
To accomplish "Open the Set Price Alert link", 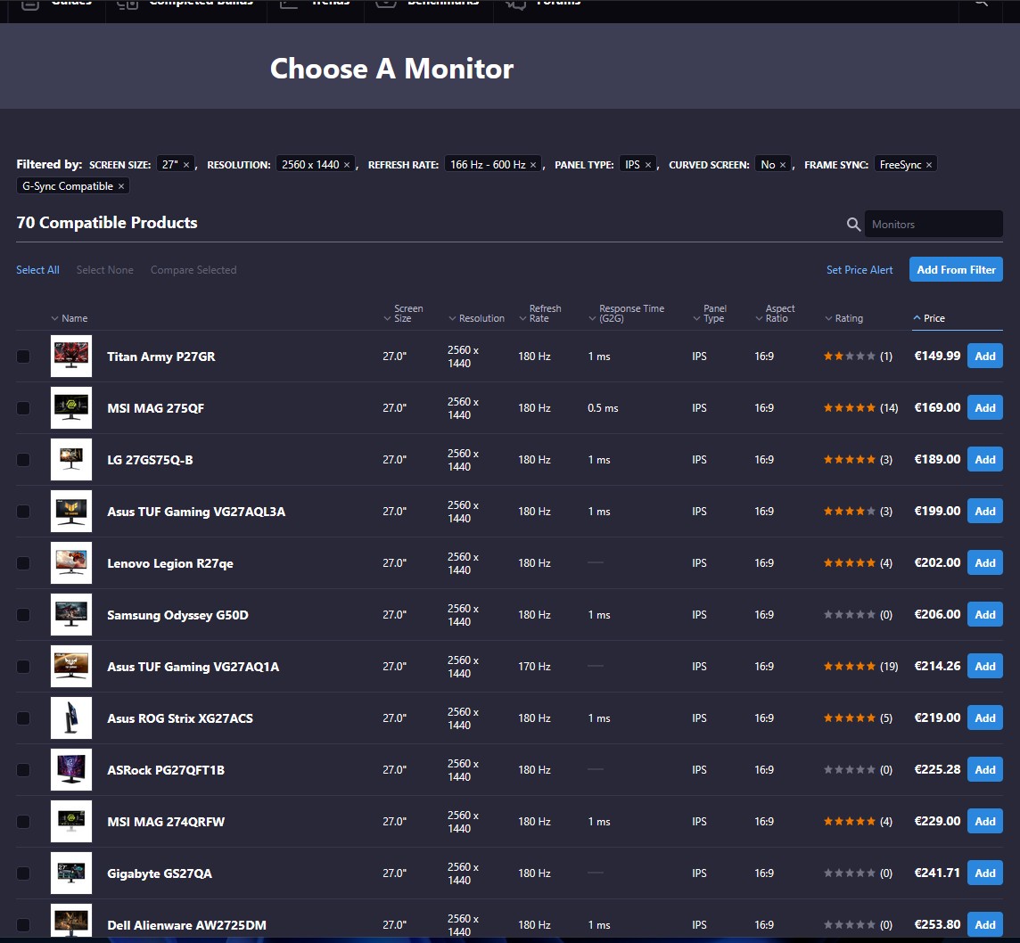I will click(x=860, y=270).
